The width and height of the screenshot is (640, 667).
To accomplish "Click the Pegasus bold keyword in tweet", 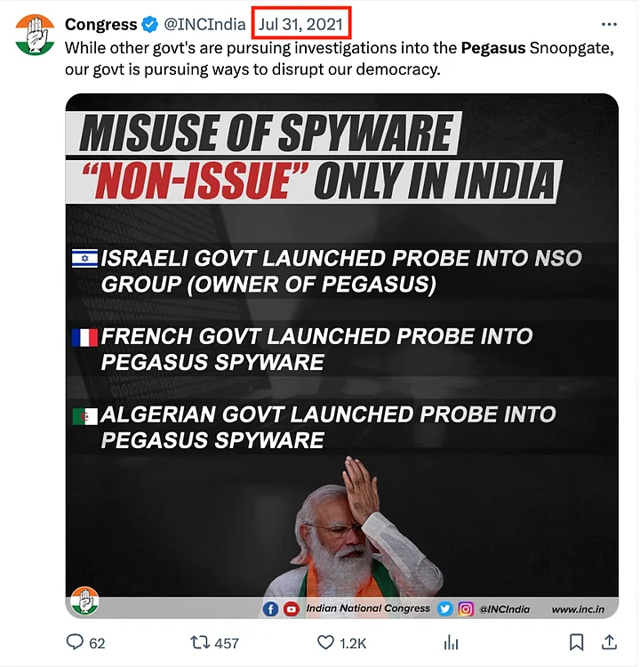I will (x=493, y=46).
